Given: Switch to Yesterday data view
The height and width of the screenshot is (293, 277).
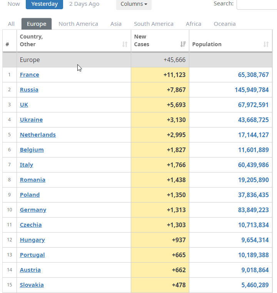Looking at the screenshot, I should tap(44, 4).
